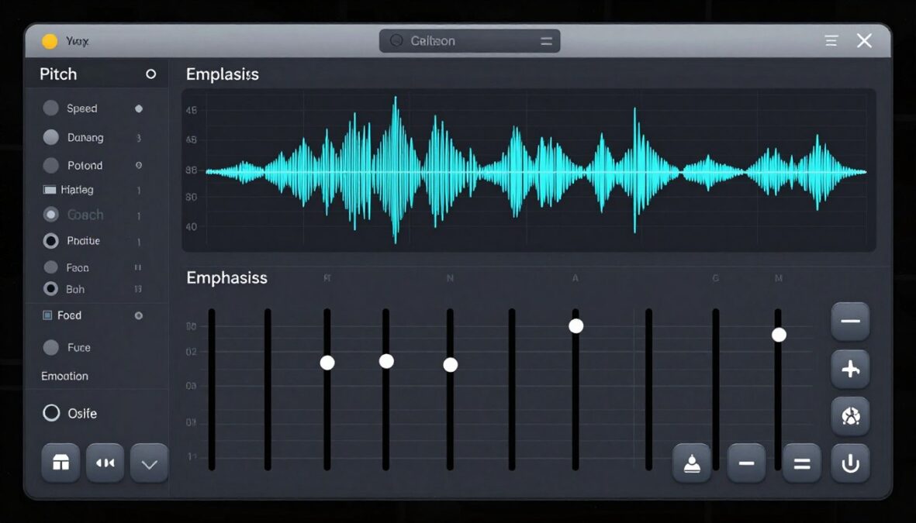Select the Phatue radio button

[53, 241]
